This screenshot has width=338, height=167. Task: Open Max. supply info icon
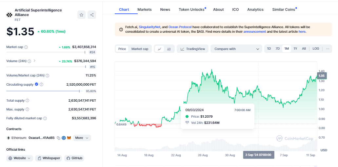[27, 109]
